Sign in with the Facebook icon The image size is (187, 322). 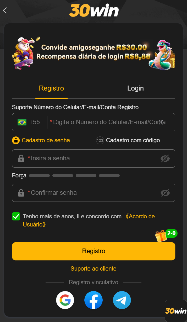[x=93, y=300]
